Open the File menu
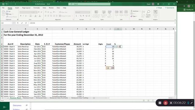Screen dimensions: 195x110 click(x=3, y=8)
